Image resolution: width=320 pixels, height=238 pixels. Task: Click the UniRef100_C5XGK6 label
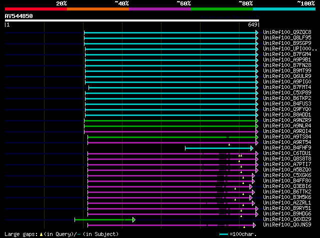pos(287,175)
